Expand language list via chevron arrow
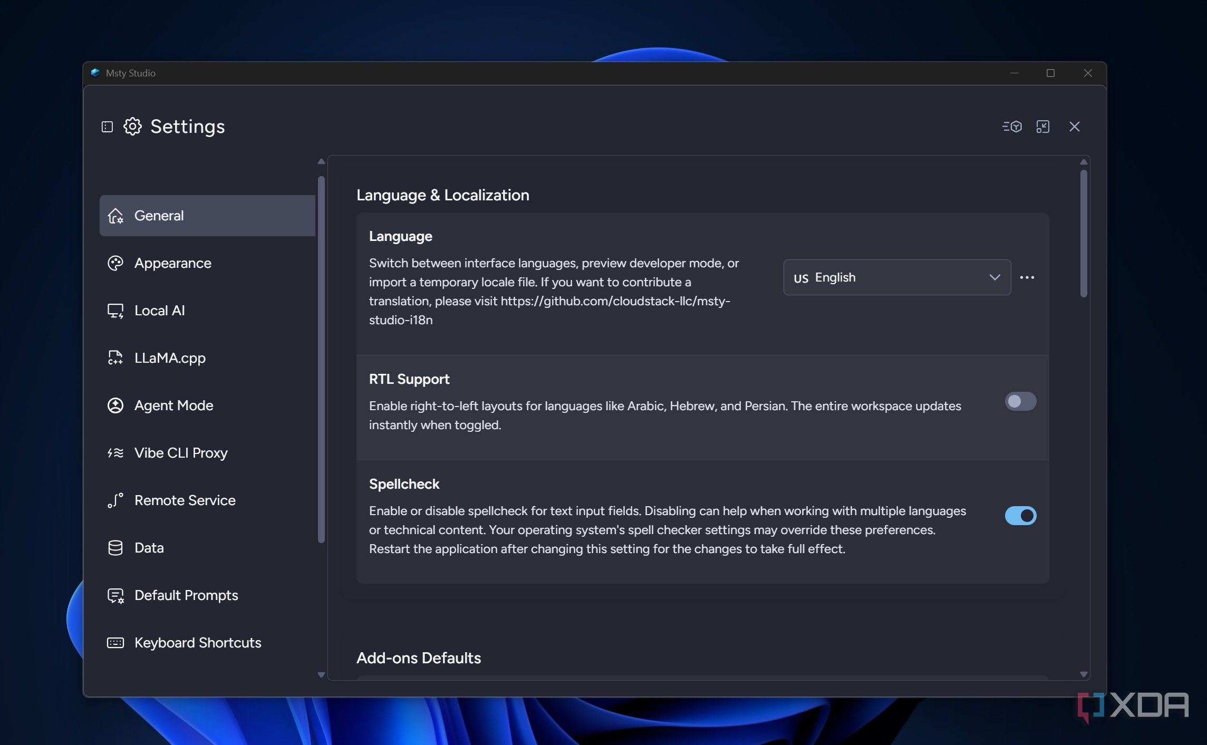 (x=994, y=277)
